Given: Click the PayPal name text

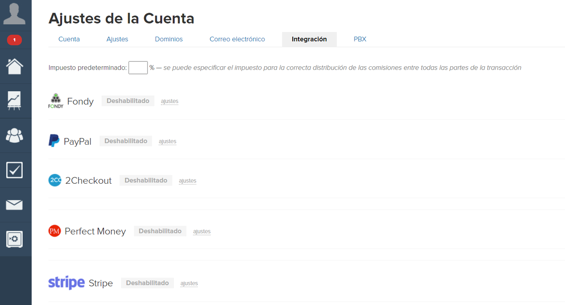Looking at the screenshot, I should (78, 141).
